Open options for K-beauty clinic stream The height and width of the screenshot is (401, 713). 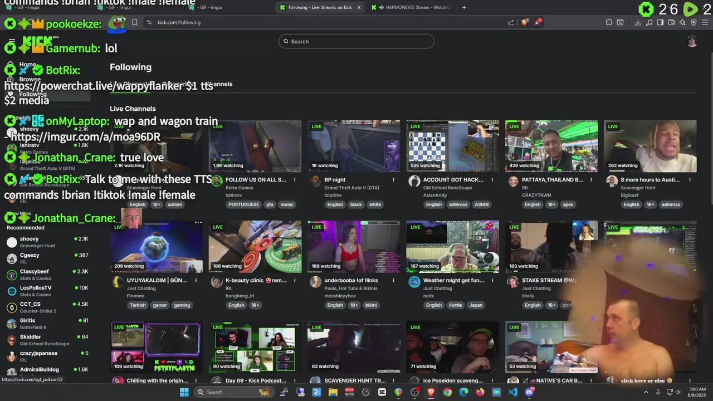pos(295,281)
